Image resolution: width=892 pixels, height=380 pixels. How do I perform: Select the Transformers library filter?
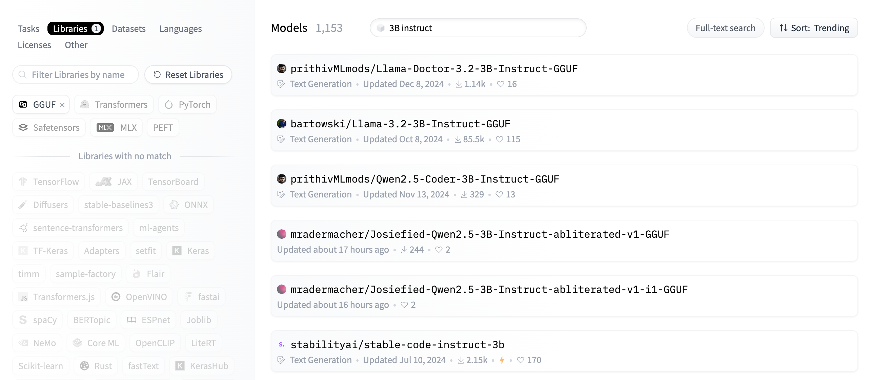tap(114, 104)
